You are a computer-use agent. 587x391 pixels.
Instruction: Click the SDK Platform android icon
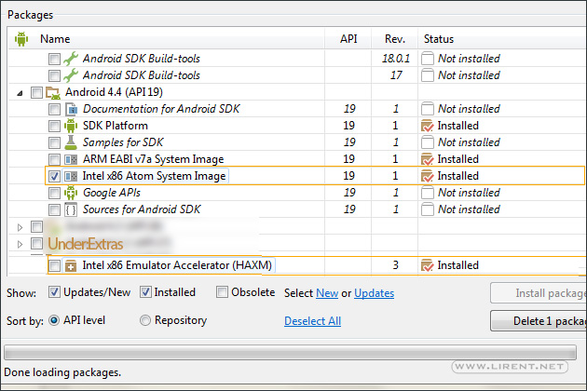[x=71, y=126]
